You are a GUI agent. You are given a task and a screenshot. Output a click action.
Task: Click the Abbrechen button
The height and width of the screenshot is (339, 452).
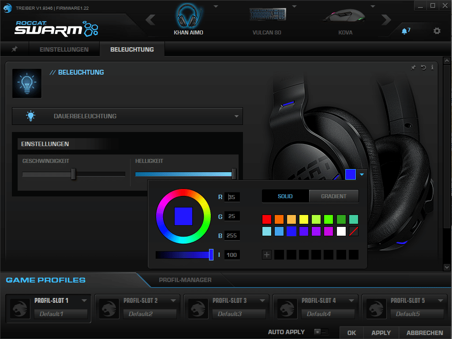click(x=425, y=333)
